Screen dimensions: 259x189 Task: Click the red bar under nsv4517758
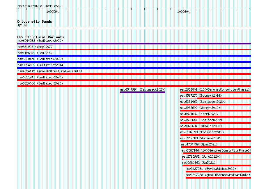coord(218,178)
